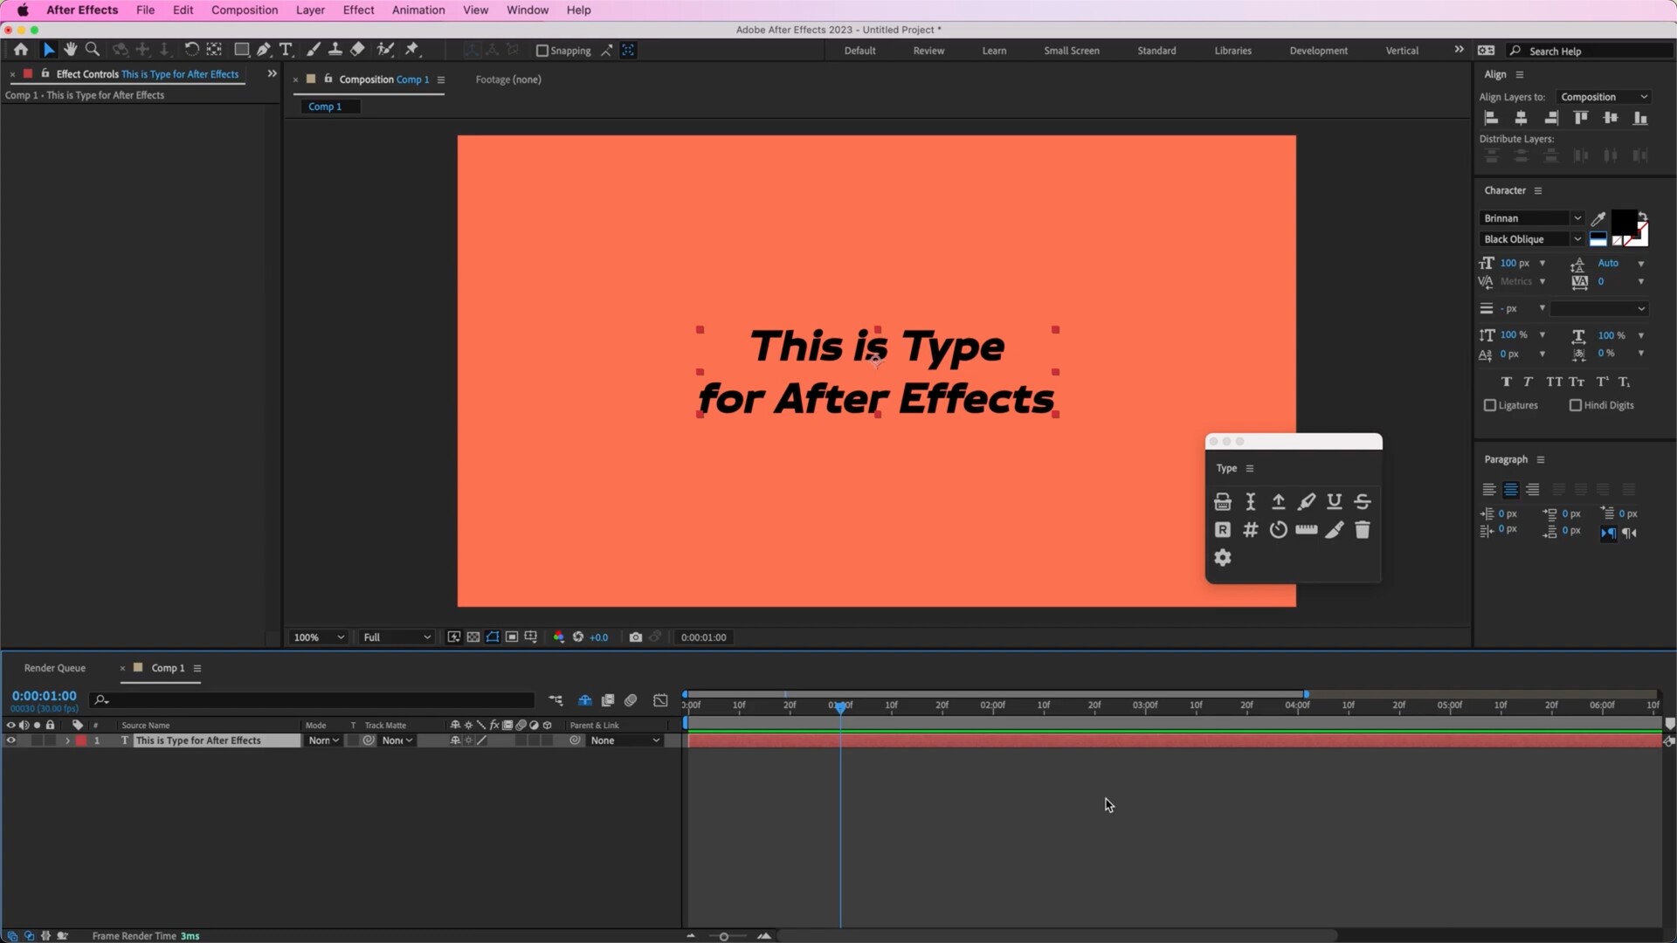This screenshot has height=943, width=1677.
Task: Pick the Clone Stamp tool
Action: (x=335, y=50)
